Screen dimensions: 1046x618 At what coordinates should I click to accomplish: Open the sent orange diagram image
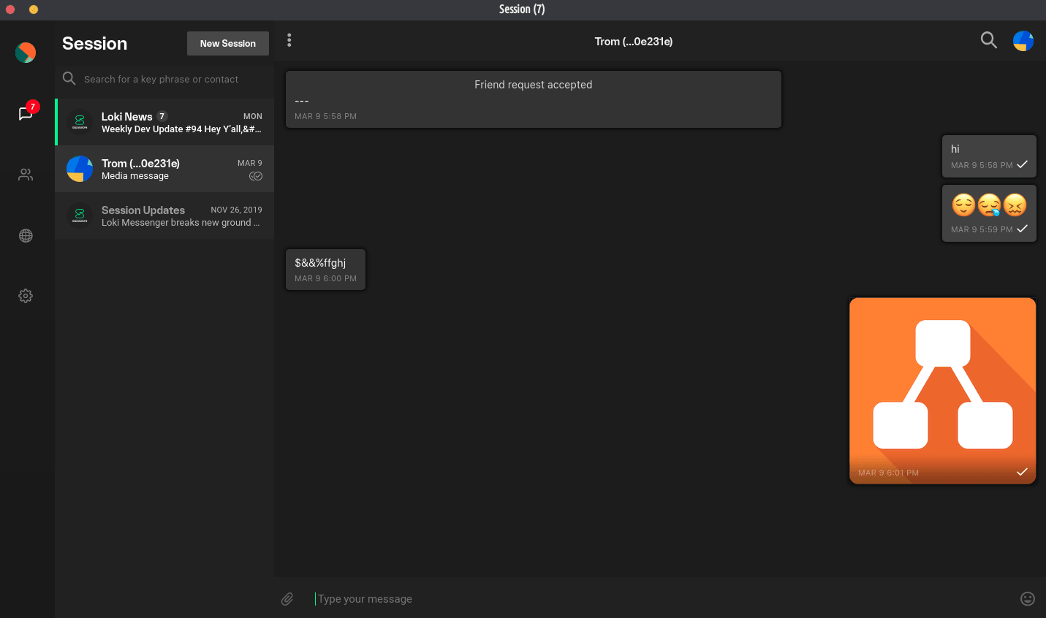click(x=943, y=391)
